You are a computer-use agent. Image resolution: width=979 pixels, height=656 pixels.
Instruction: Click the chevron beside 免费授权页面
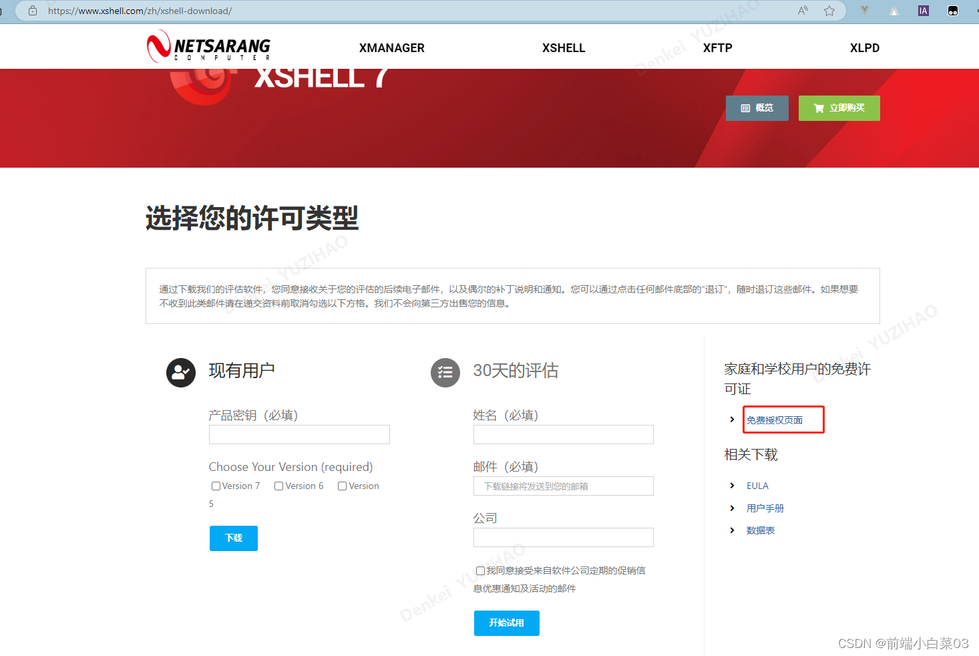point(732,420)
